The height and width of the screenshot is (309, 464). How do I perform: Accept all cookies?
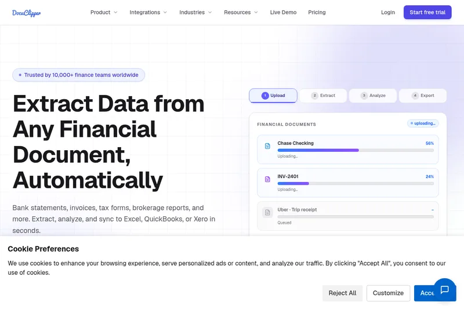425,293
